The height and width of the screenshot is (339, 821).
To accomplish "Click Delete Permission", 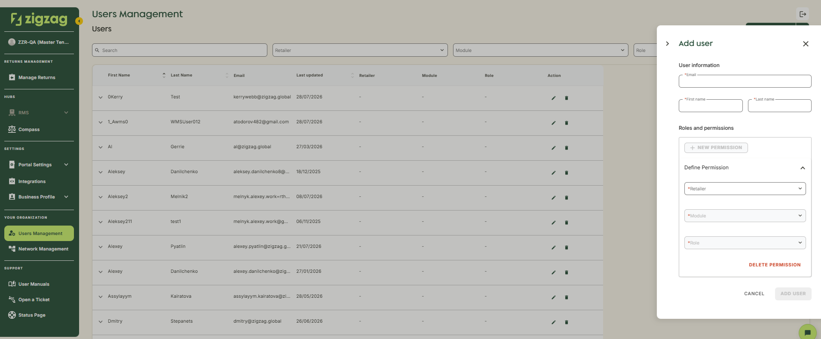I will click(x=775, y=265).
